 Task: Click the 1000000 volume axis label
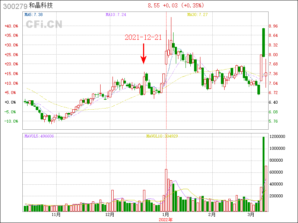[x=277, y=148]
